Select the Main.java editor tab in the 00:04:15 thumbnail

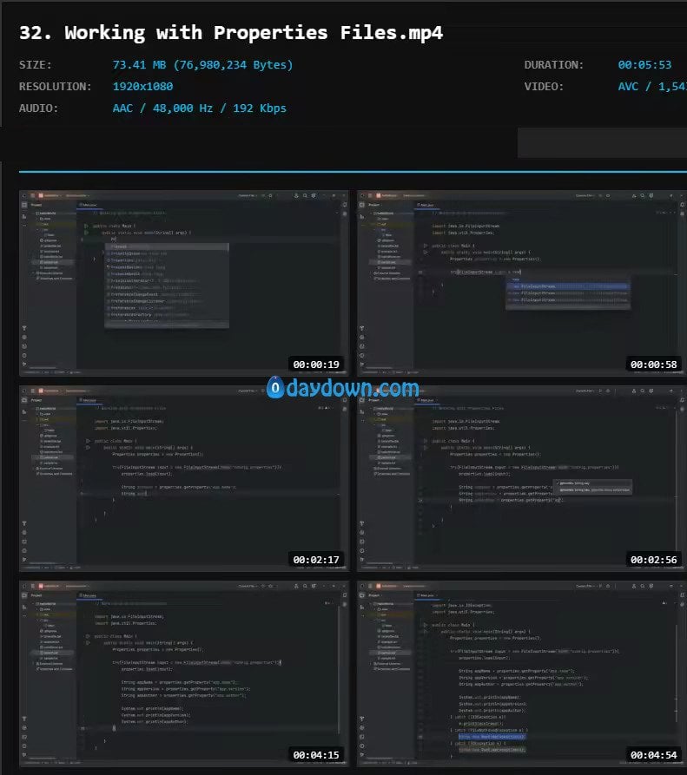(89, 596)
